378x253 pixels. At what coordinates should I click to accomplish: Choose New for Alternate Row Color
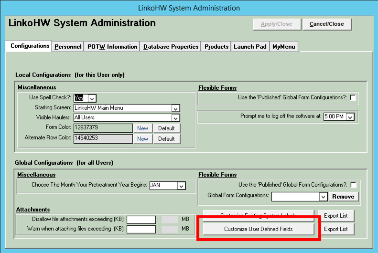coord(143,139)
